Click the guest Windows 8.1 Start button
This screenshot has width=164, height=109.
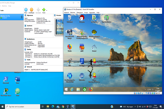point(66,90)
